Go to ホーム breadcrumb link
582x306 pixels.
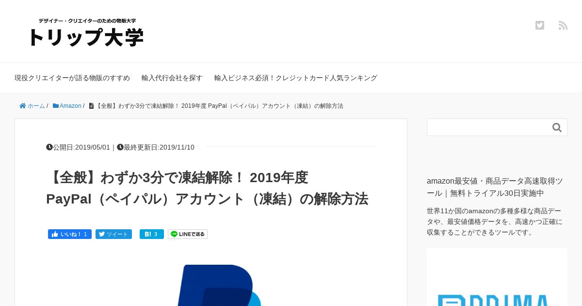click(x=36, y=106)
